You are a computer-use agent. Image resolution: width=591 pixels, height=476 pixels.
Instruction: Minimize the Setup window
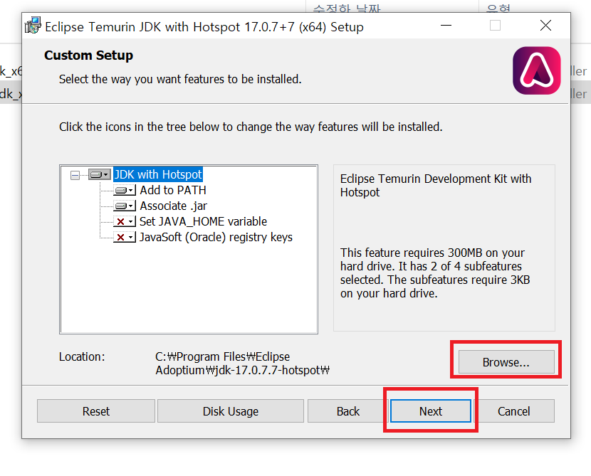[446, 26]
